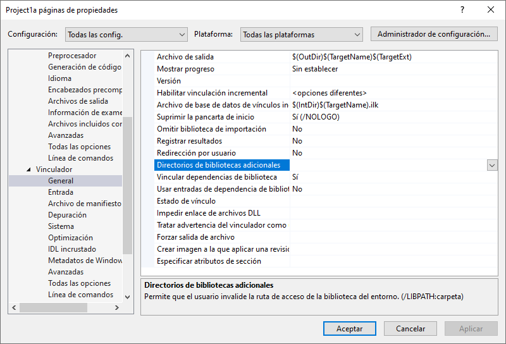Select Especificar atributos de sección property
The width and height of the screenshot is (506, 344).
209,261
